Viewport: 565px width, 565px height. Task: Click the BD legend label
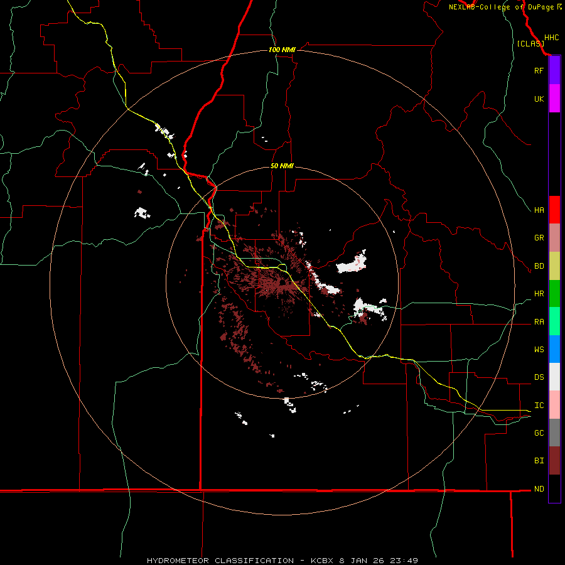(x=539, y=266)
